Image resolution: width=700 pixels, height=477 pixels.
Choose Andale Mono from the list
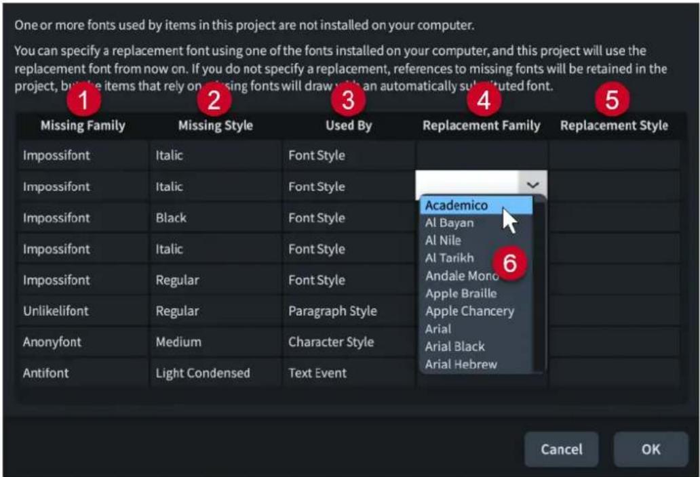tap(476, 276)
